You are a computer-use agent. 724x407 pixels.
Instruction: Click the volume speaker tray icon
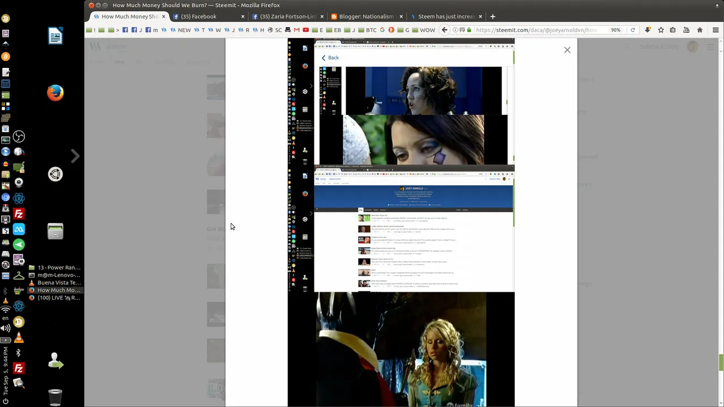(6, 328)
